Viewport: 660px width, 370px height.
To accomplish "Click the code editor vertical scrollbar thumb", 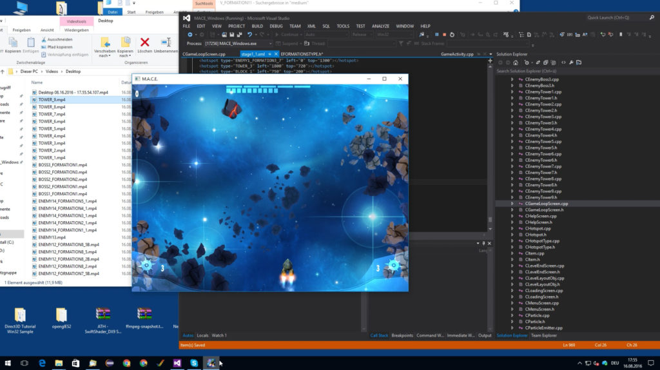I will pos(490,220).
